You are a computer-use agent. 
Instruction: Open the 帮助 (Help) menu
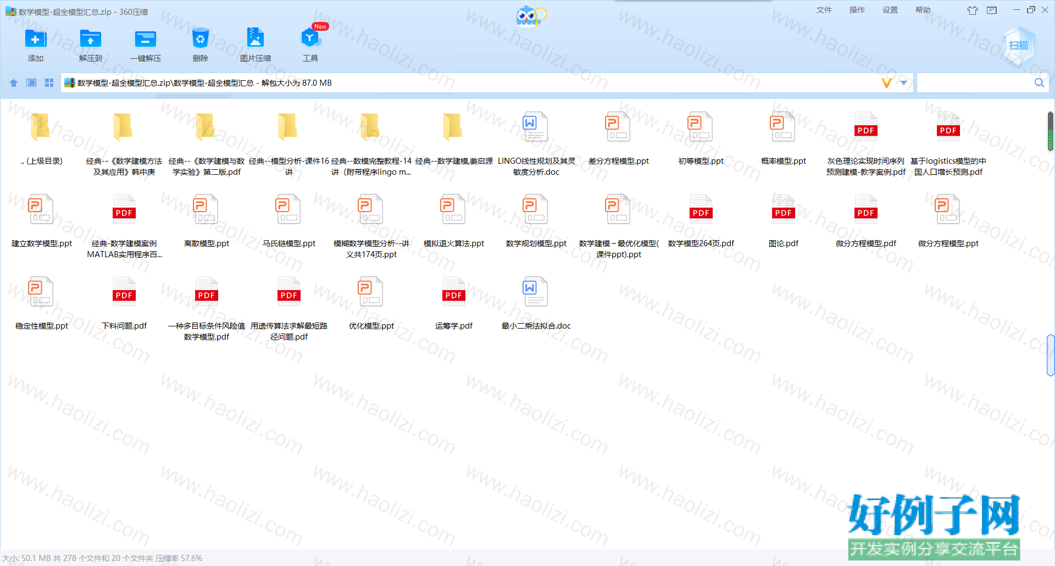[x=923, y=10]
